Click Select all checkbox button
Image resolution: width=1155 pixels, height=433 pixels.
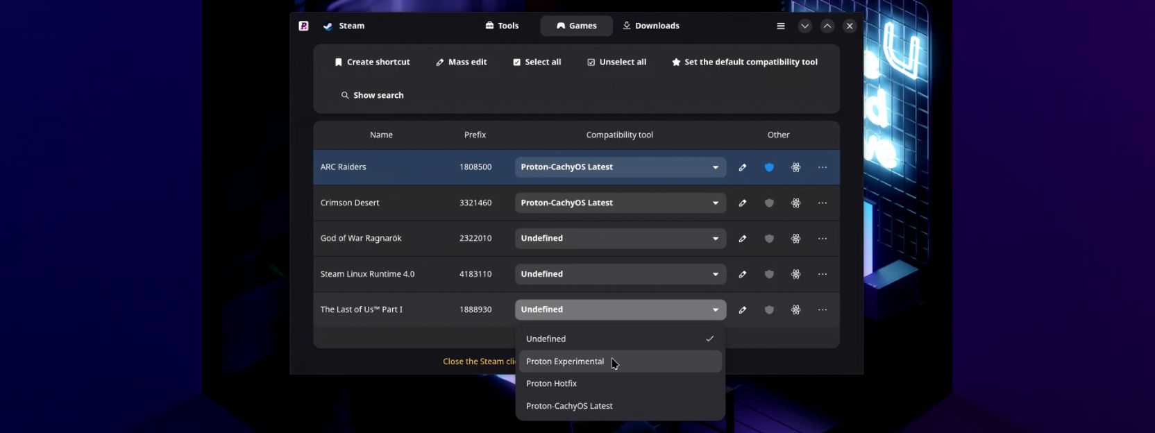(x=537, y=62)
